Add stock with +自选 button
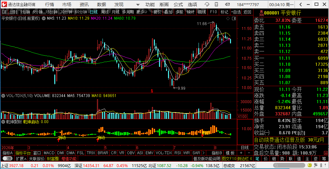Image resolution: width=329 pixels, height=169 pixels. pyautogui.click(x=236, y=12)
